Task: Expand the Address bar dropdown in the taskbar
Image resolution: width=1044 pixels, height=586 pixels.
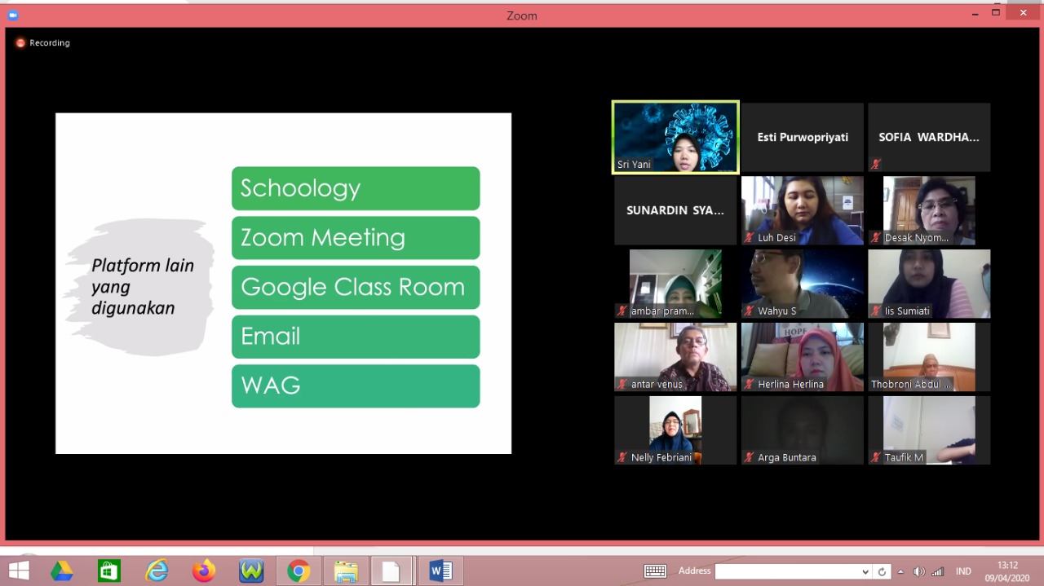Action: (865, 572)
